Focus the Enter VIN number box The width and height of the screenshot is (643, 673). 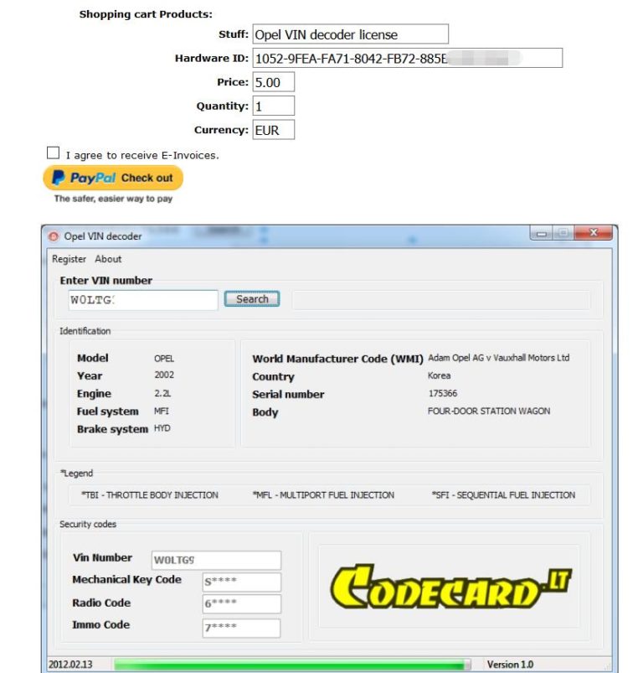point(143,299)
